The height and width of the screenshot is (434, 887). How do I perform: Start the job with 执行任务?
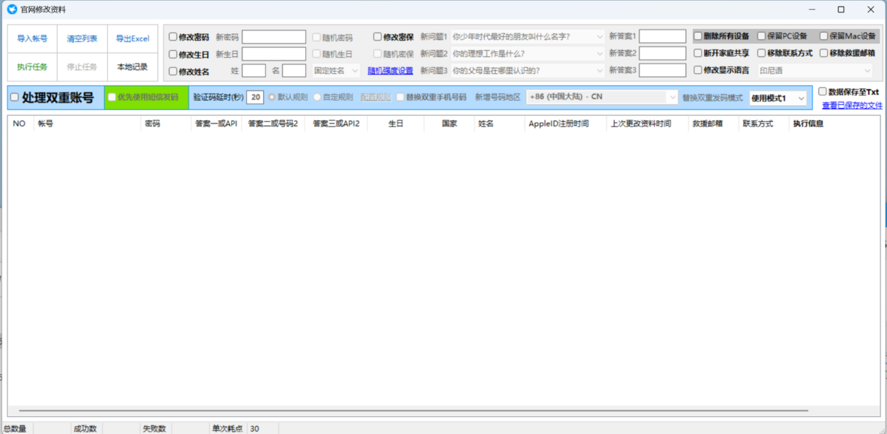tap(32, 67)
